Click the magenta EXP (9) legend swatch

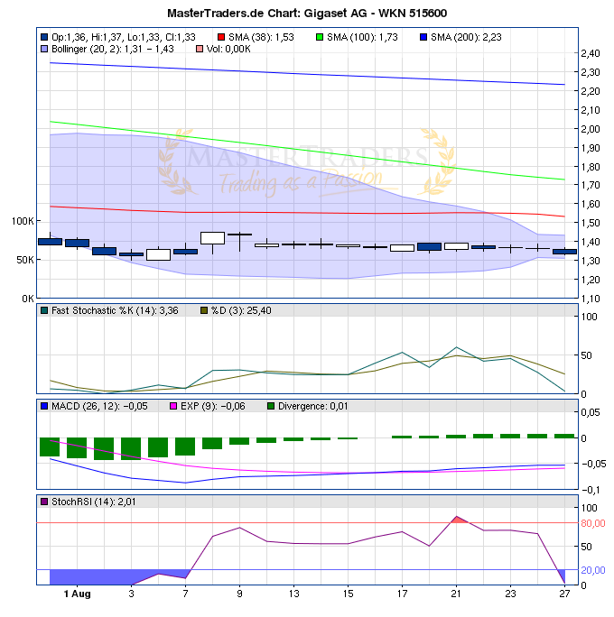coord(173,406)
